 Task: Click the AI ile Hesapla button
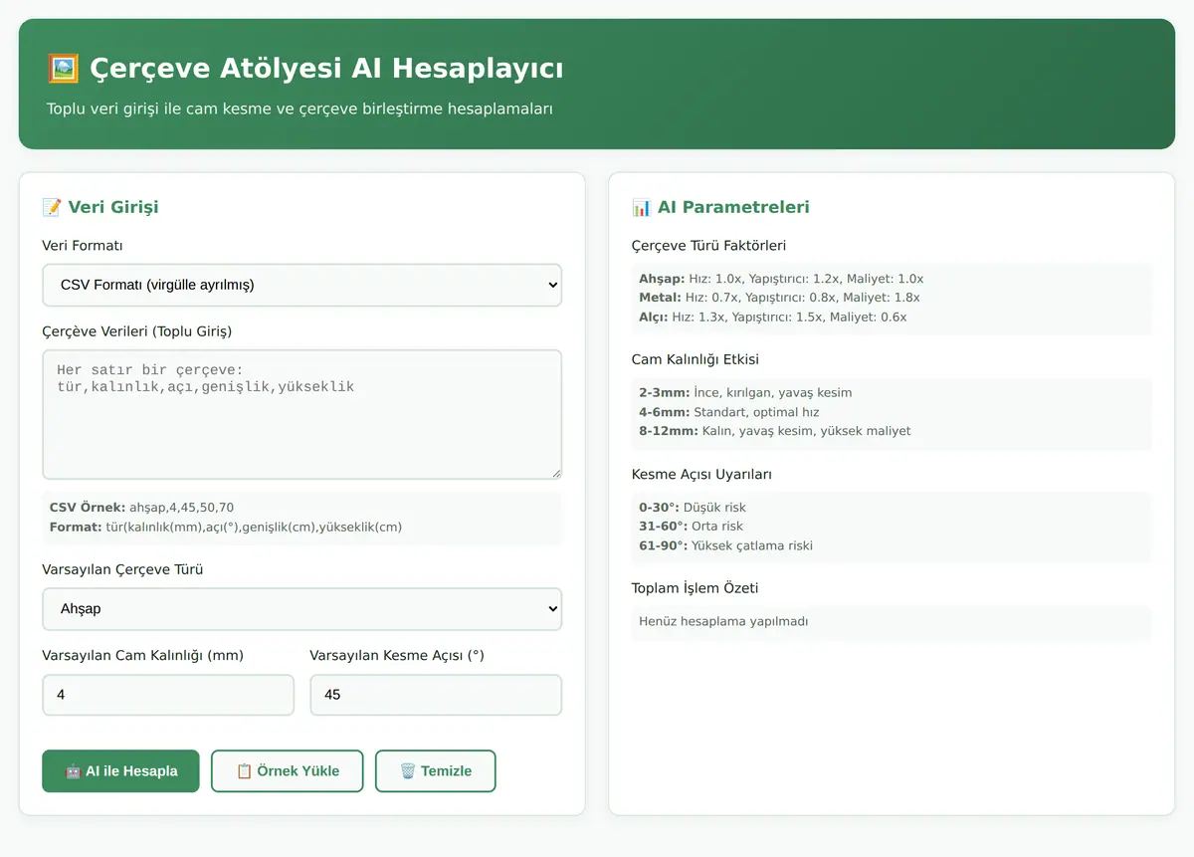coord(120,771)
